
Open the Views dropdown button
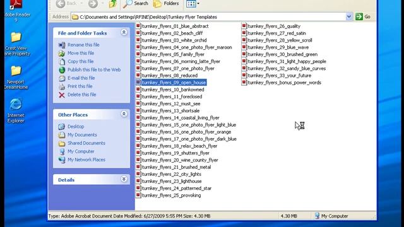click(193, 4)
